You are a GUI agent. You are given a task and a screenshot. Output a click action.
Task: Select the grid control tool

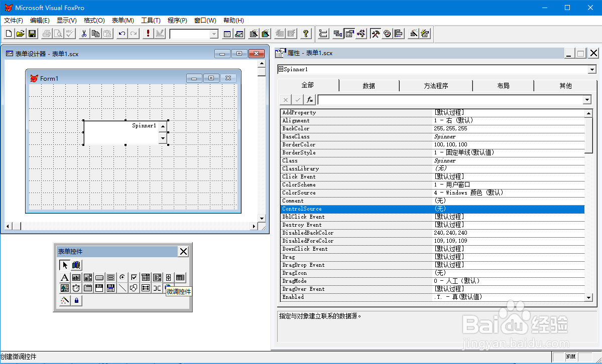[x=180, y=277]
